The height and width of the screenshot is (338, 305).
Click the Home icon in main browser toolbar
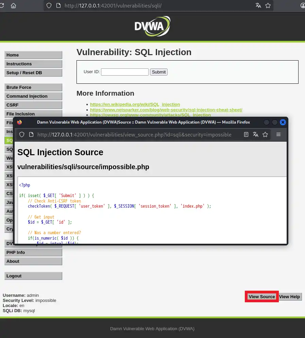tap(14, 5)
